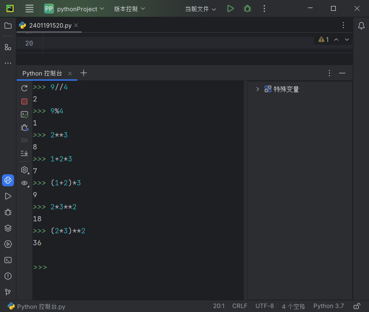
Task: Expand the 特殊变量 tree node
Action: coord(258,89)
